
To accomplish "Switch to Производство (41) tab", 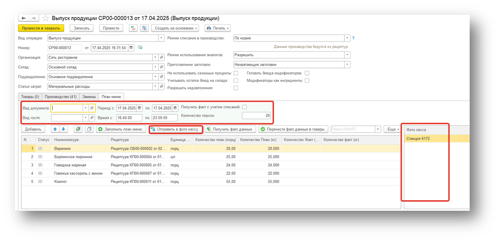I will [61, 96].
